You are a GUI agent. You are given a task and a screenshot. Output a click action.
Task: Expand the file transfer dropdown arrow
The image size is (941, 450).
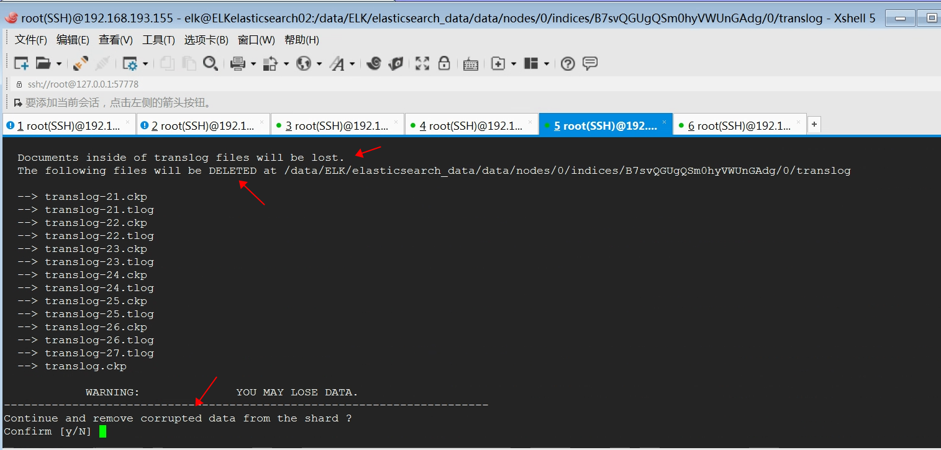[286, 63]
